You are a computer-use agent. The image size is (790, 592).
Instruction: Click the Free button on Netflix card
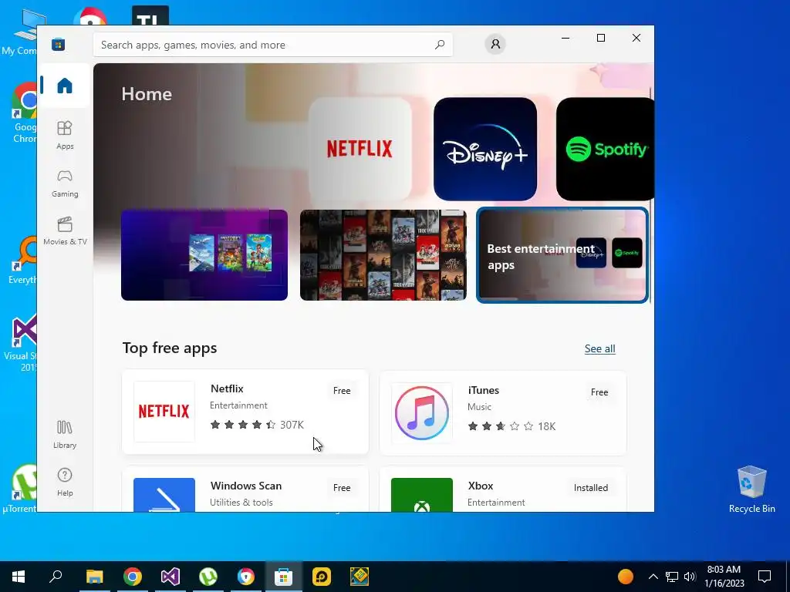click(342, 391)
